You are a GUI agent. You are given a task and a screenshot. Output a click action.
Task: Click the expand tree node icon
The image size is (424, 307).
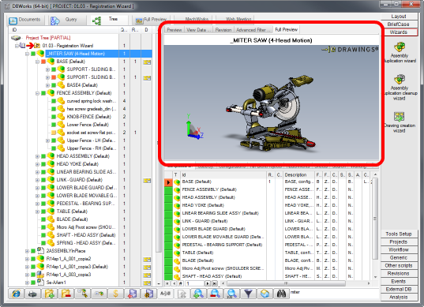(x=99, y=294)
